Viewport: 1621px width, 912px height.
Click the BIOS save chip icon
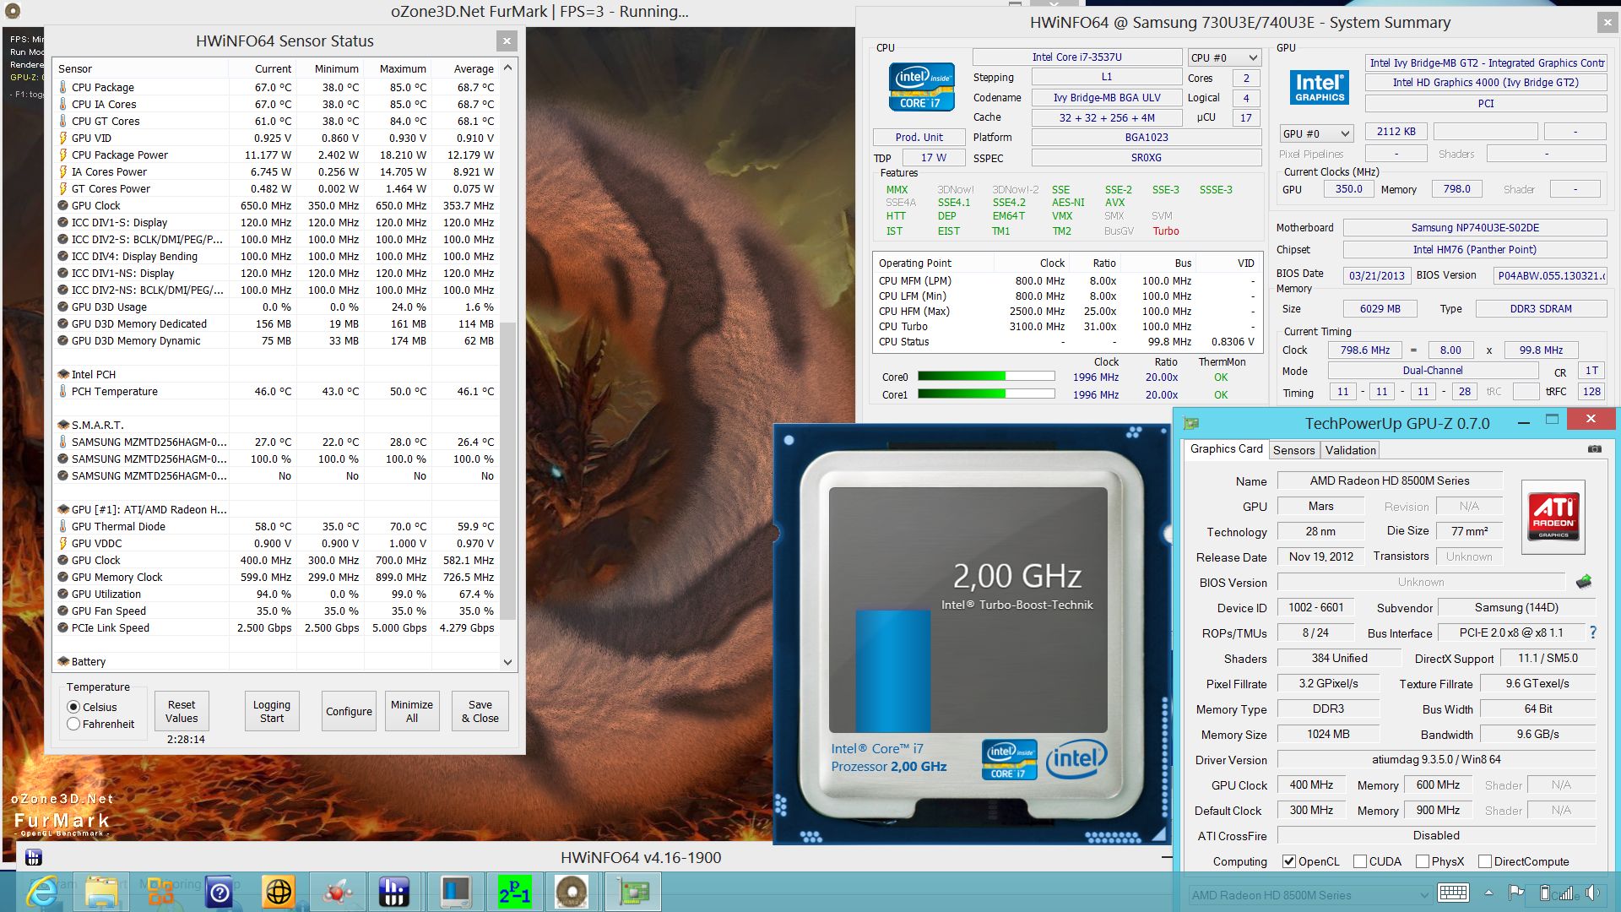(1584, 582)
